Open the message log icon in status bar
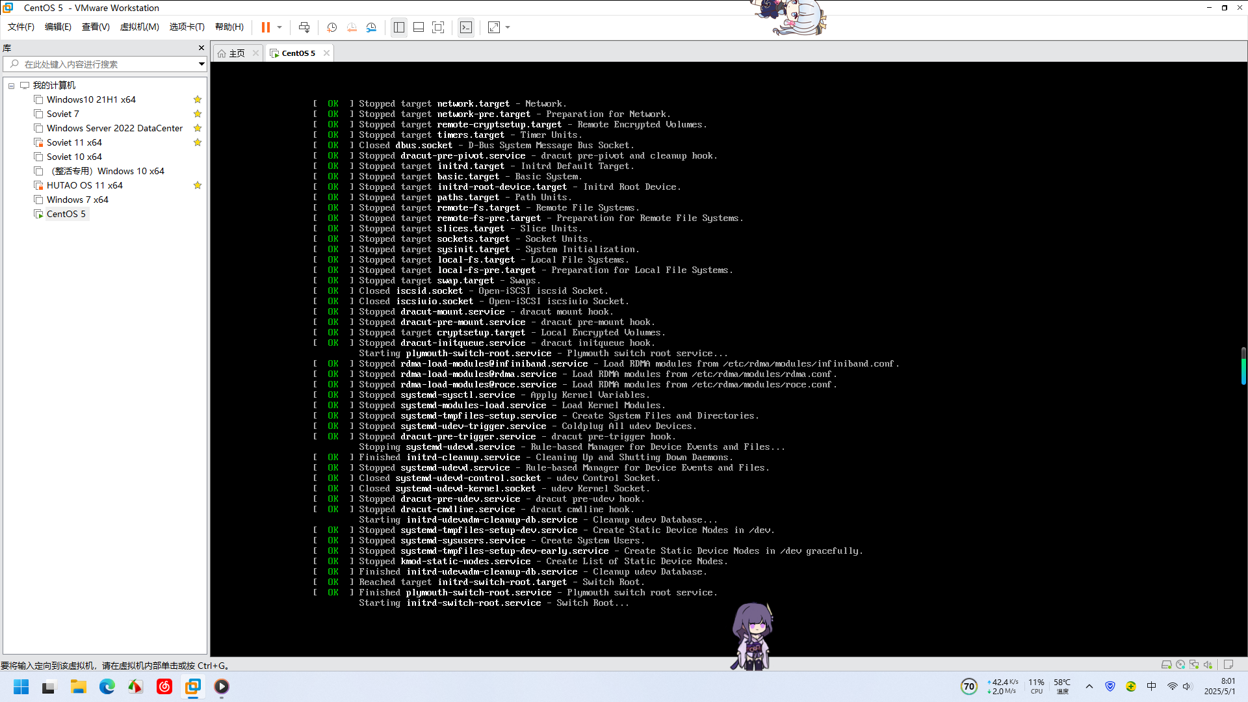This screenshot has width=1248, height=702. click(1228, 664)
